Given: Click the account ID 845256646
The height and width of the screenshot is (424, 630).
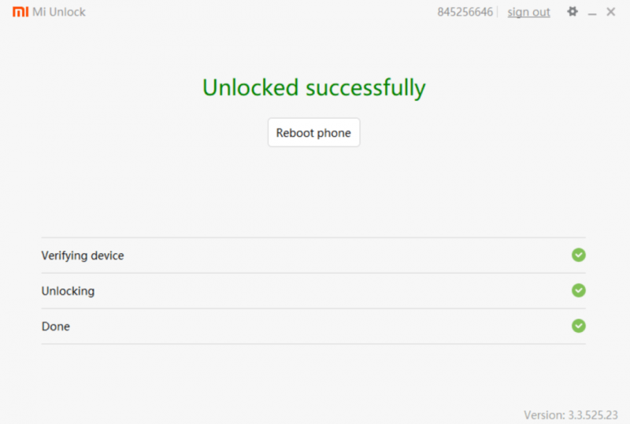Looking at the screenshot, I should (465, 12).
